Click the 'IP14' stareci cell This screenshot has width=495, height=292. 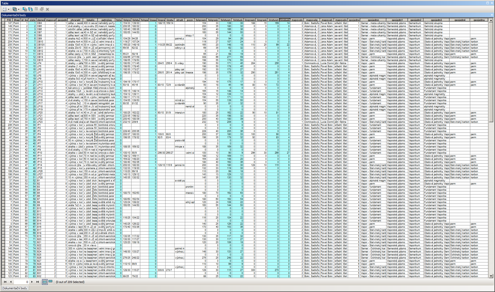point(41,165)
